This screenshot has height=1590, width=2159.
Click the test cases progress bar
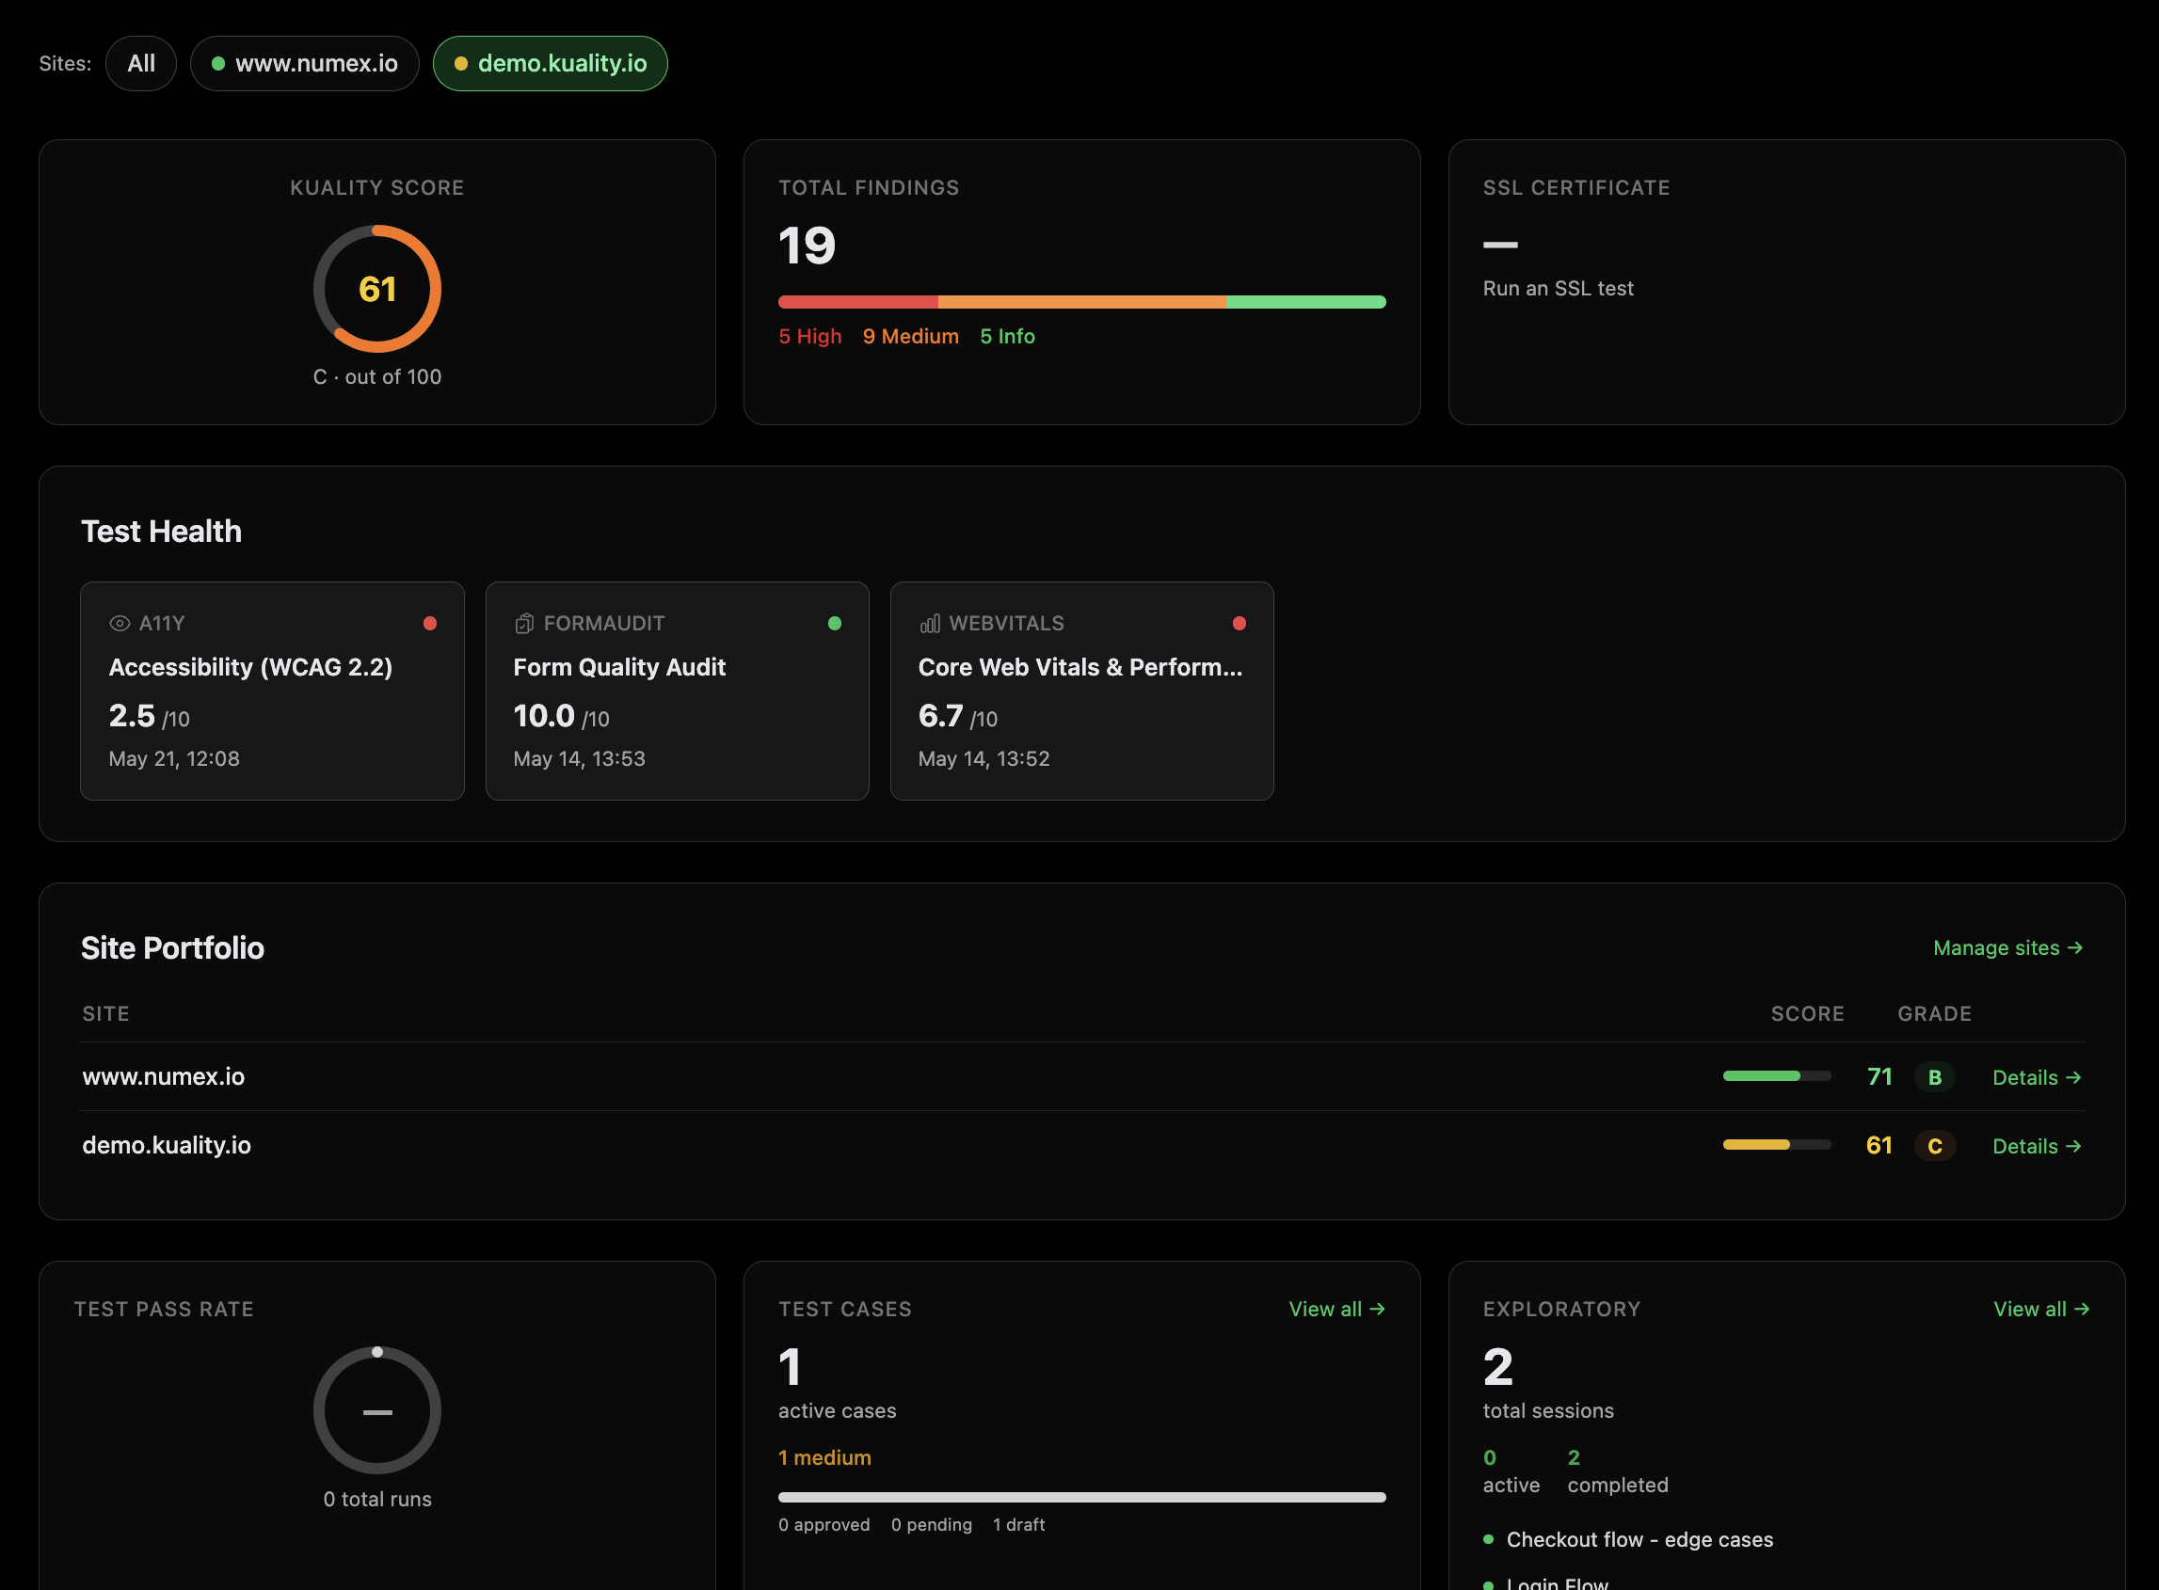coord(1082,1498)
